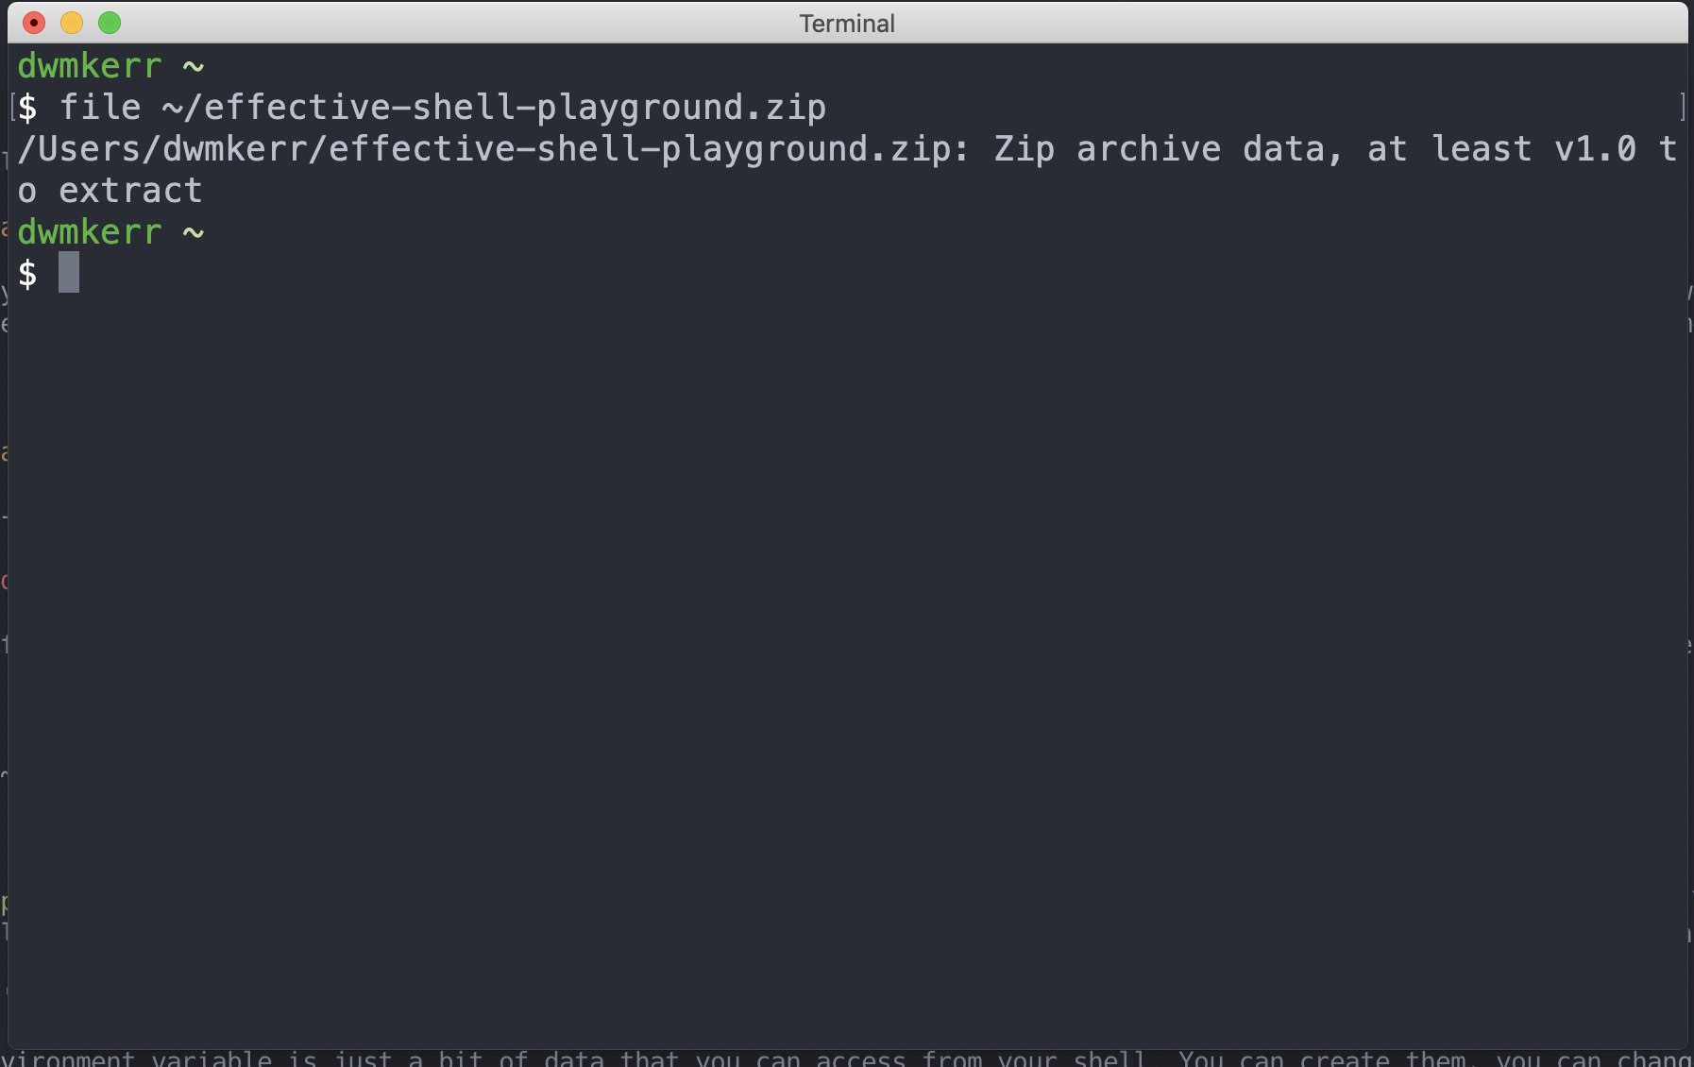Image resolution: width=1694 pixels, height=1067 pixels.
Task: Click the first green 'dwmkerr' prompt text
Action: click(x=90, y=66)
